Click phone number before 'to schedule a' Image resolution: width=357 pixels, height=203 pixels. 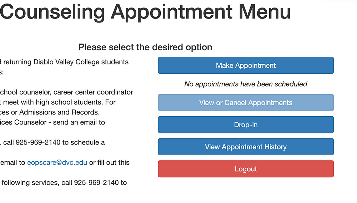click(38, 142)
